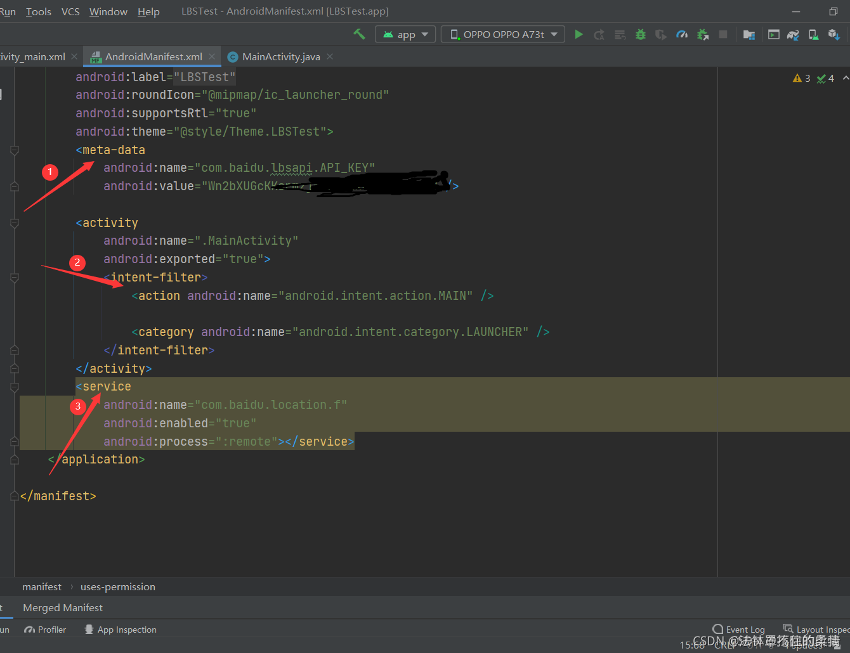Open the Tools menu
The width and height of the screenshot is (850, 653).
(39, 11)
